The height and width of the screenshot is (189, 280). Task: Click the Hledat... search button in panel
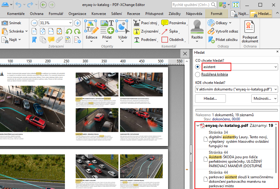[210, 99]
